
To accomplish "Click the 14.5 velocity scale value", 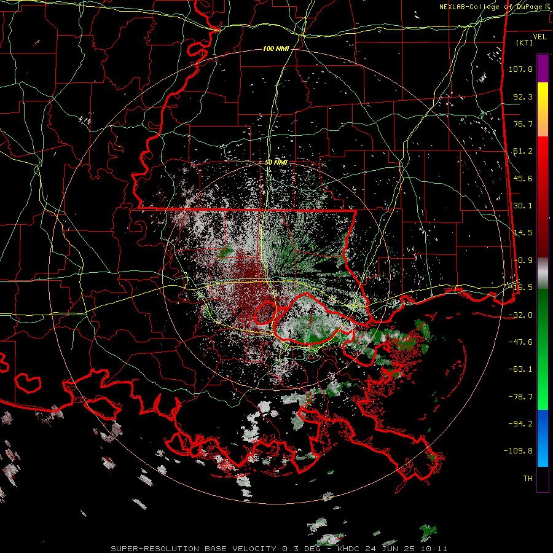I will click(523, 233).
